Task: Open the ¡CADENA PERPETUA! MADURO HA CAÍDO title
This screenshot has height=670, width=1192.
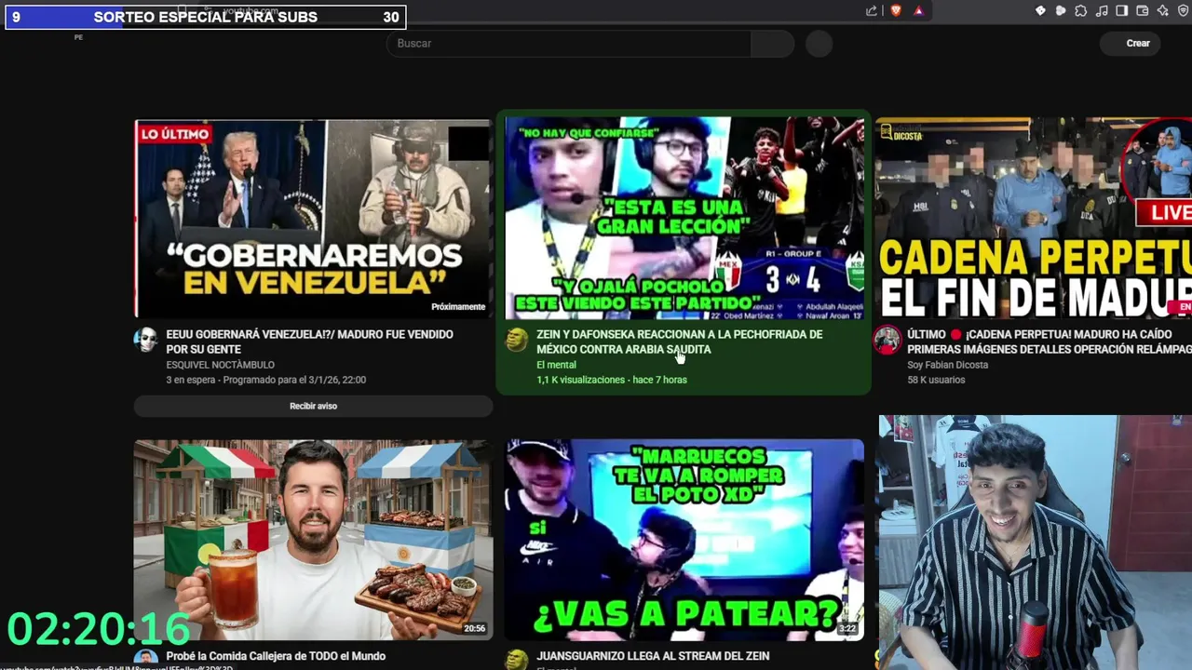Action: pyautogui.click(x=1050, y=342)
